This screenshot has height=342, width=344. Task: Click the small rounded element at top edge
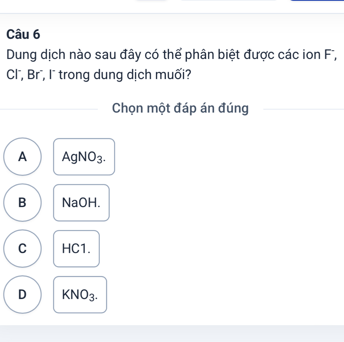[151, 1]
